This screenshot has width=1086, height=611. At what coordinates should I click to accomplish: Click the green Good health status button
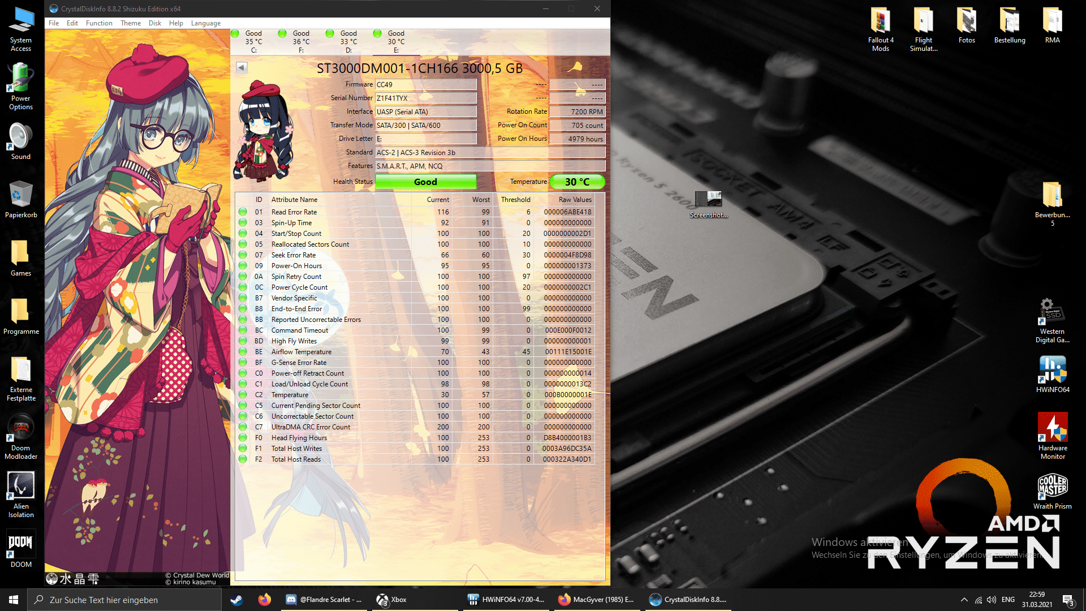tap(425, 182)
